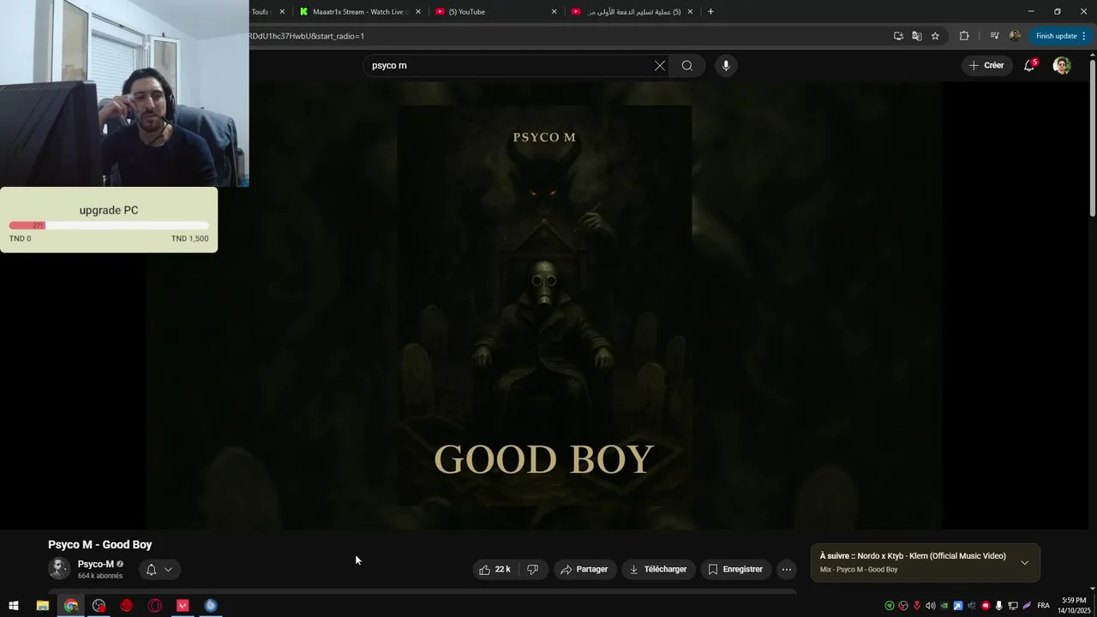Close the (5) YouTube tab
This screenshot has height=617, width=1097.
[554, 12]
